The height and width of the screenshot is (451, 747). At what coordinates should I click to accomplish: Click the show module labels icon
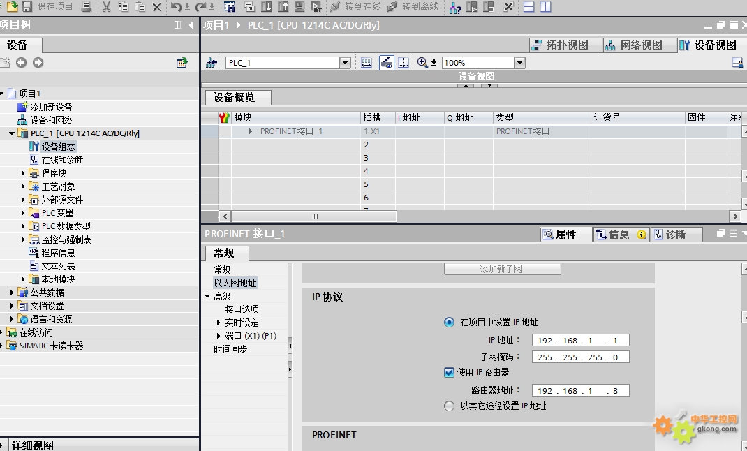(x=367, y=62)
